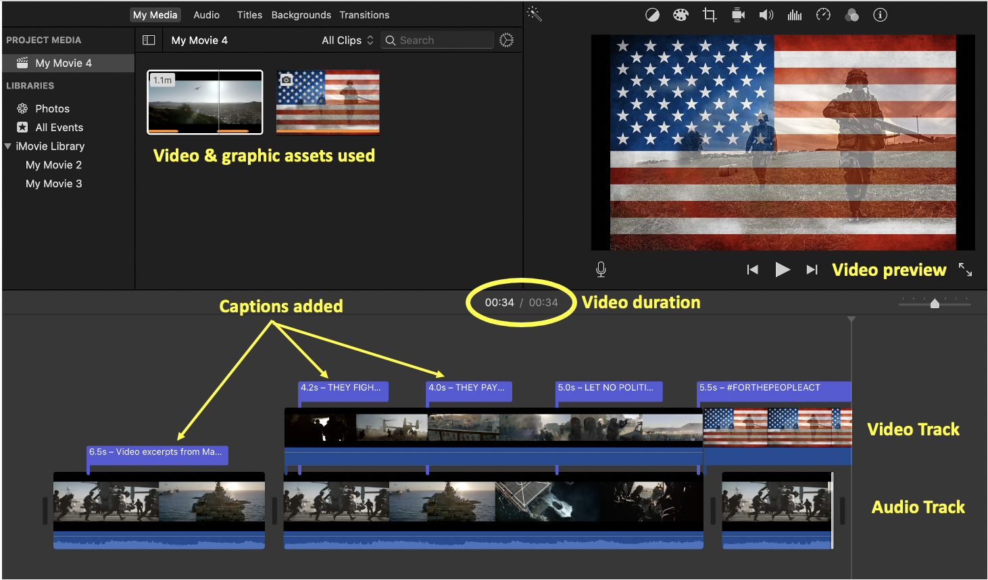The width and height of the screenshot is (988, 580).
Task: Select 'Video excerpts from Ma...' 6.5s title
Action: coord(157,455)
